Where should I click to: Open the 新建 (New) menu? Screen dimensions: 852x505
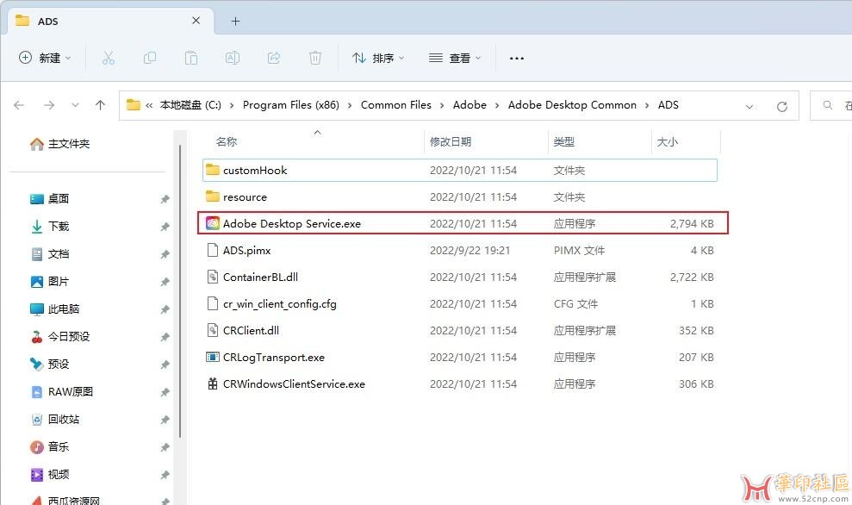(x=45, y=58)
